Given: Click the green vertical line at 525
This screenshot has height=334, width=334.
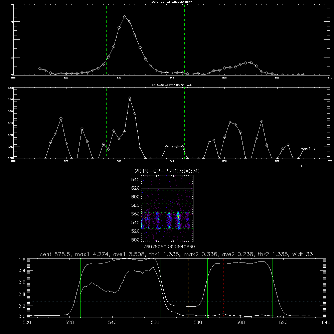Looking at the screenshot, I should coord(80,288).
